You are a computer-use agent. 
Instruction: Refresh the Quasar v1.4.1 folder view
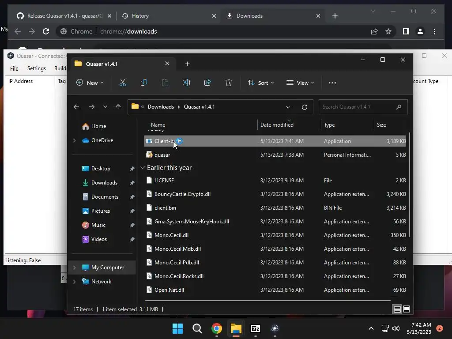pyautogui.click(x=305, y=107)
